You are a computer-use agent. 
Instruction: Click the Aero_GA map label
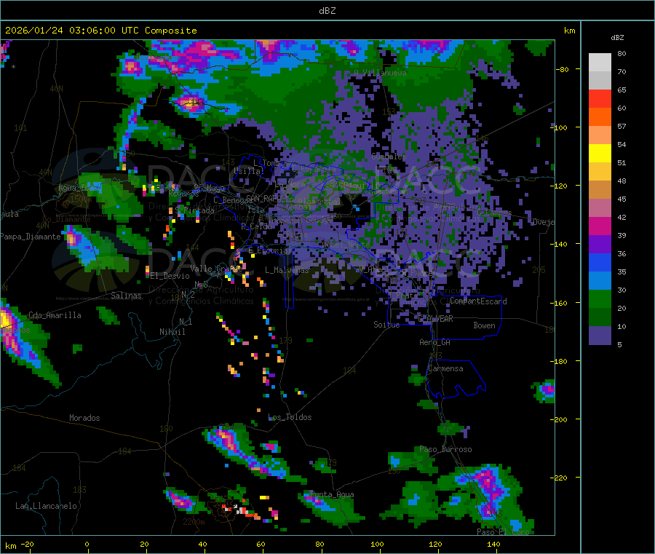(435, 342)
